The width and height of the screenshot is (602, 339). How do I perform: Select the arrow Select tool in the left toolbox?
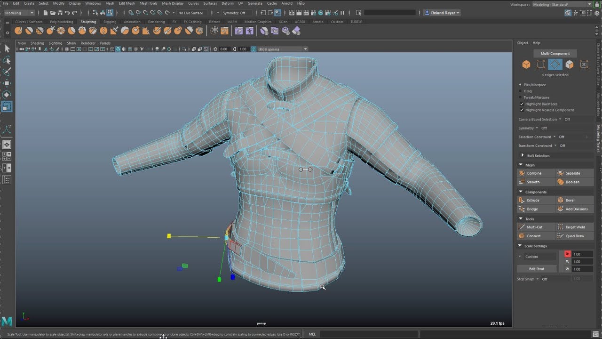click(x=7, y=48)
